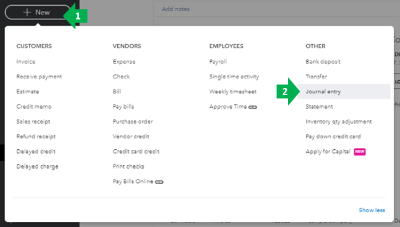Open Statement option

pyautogui.click(x=319, y=106)
